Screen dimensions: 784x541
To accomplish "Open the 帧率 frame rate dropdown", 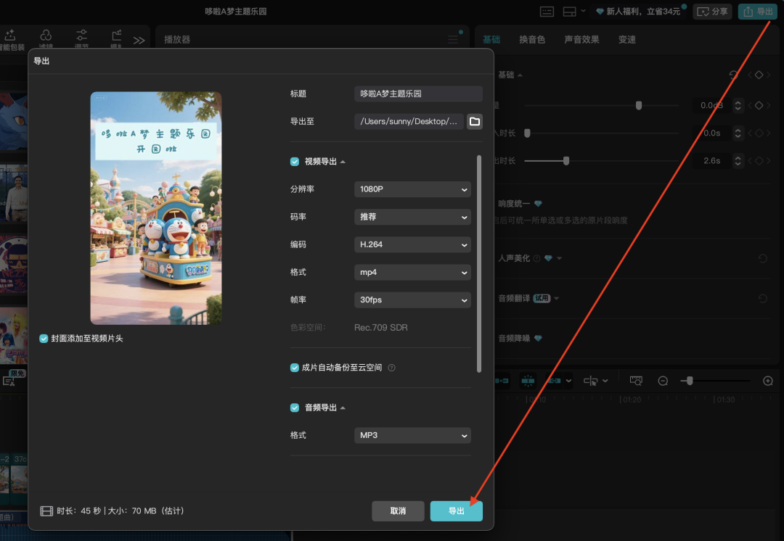I will pos(412,300).
